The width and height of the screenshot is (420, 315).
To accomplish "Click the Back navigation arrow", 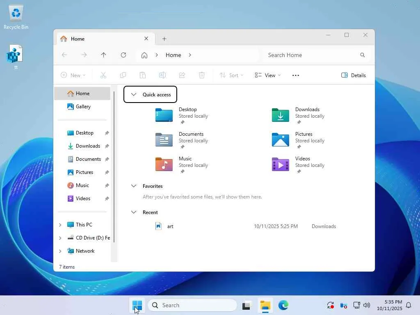I will pyautogui.click(x=64, y=55).
